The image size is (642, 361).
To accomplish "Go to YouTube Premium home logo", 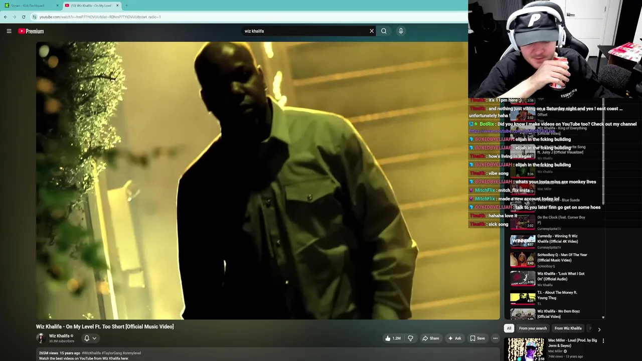I will pyautogui.click(x=31, y=31).
